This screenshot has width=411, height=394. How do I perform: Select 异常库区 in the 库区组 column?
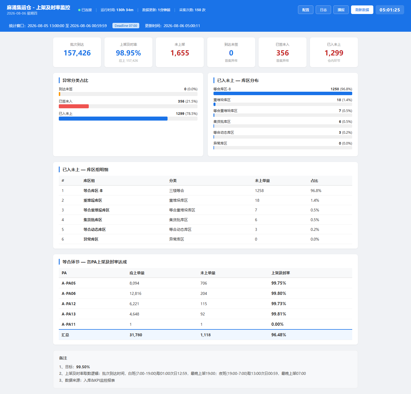point(91,239)
